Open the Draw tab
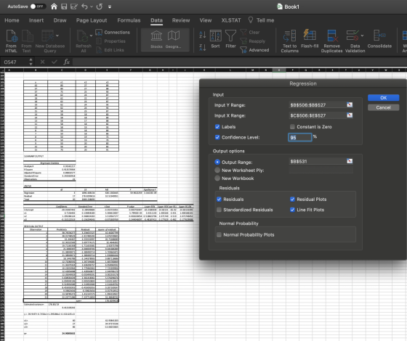 click(x=60, y=20)
